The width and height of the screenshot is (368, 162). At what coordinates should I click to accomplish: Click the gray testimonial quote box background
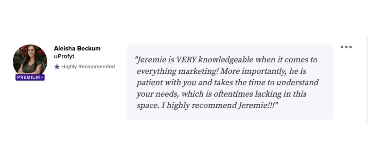(230, 82)
